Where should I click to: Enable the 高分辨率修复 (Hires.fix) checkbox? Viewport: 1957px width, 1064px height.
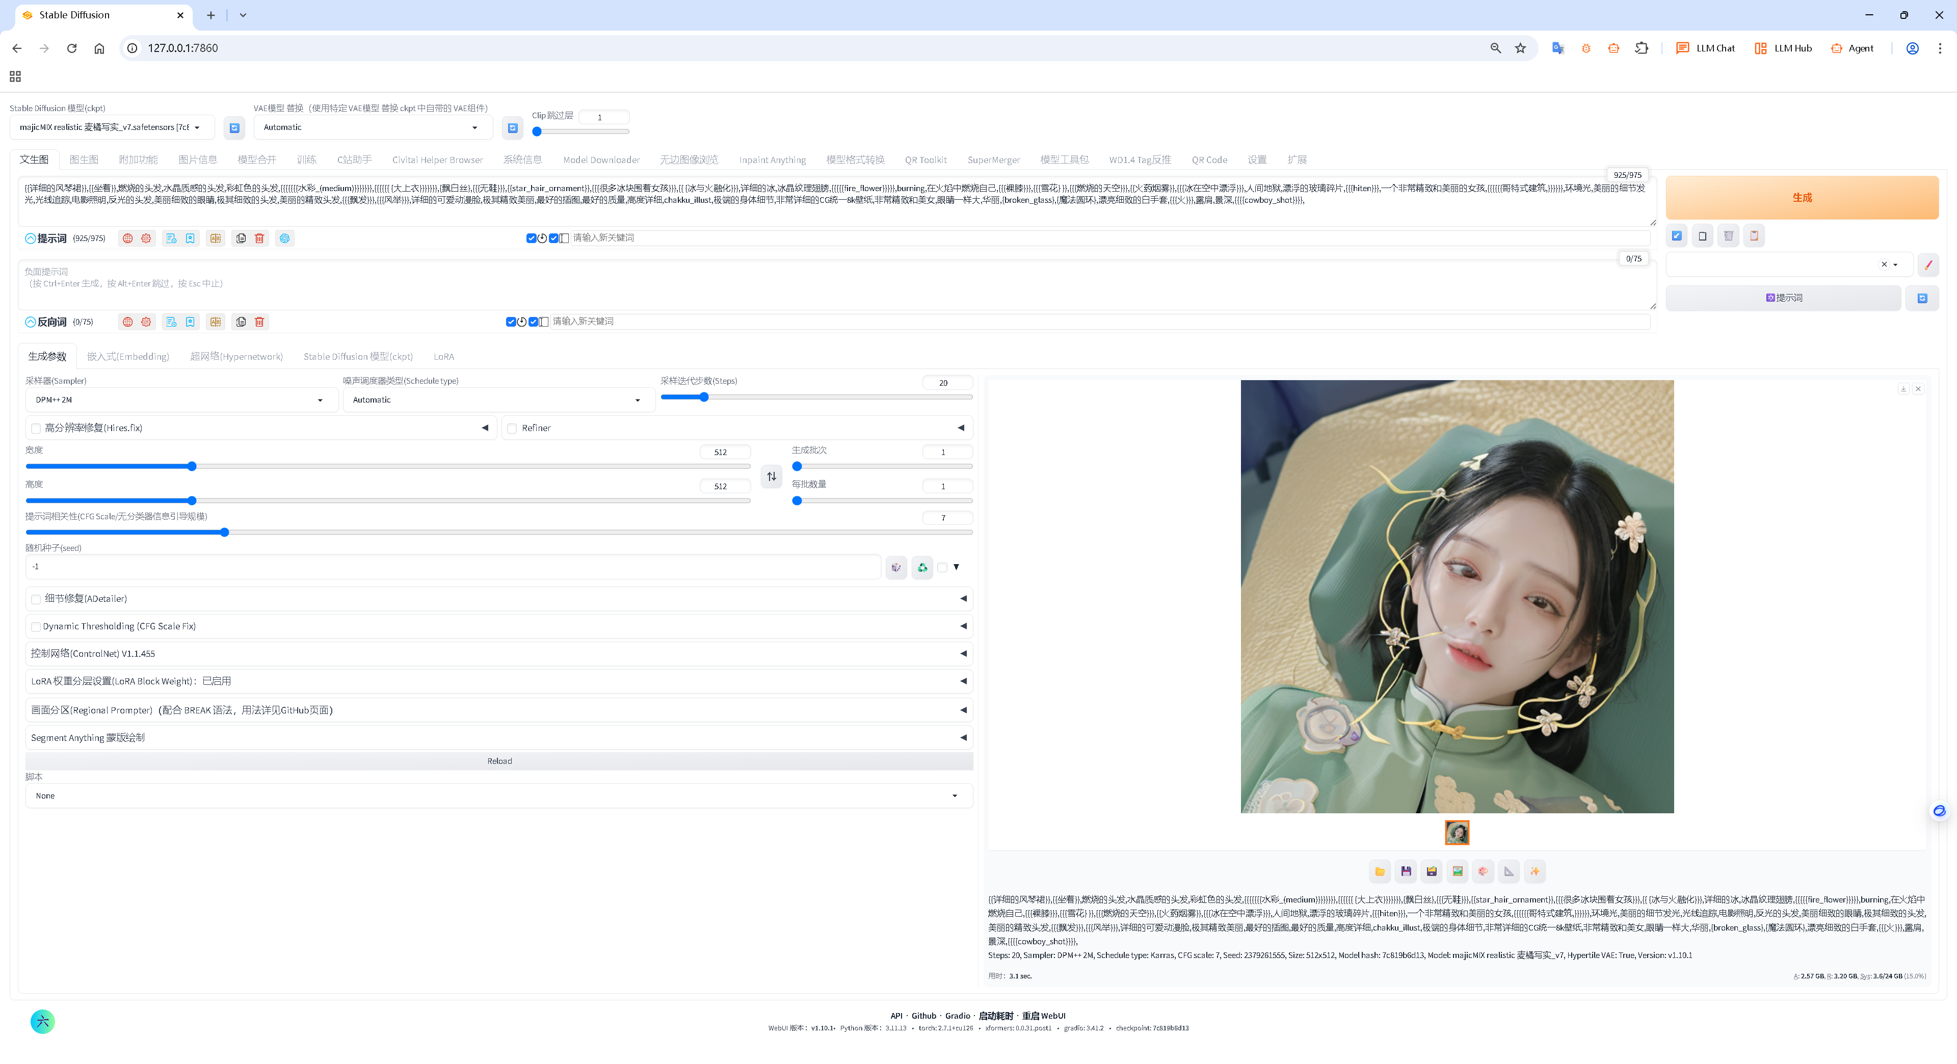pos(36,429)
